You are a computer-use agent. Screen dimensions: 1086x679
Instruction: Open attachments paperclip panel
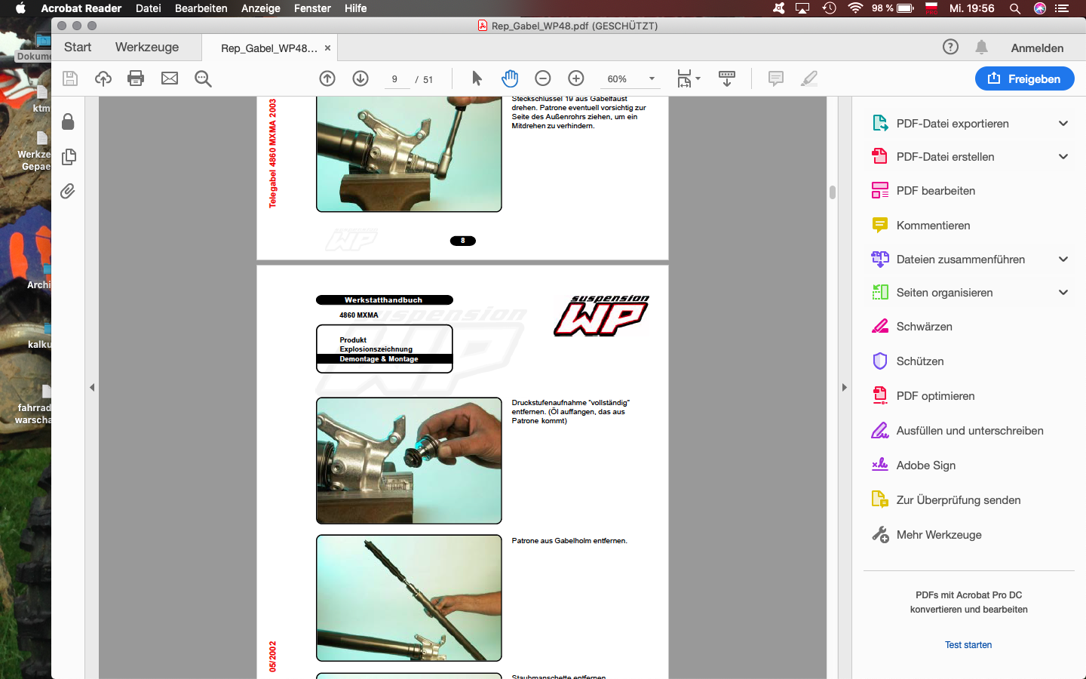tap(68, 192)
